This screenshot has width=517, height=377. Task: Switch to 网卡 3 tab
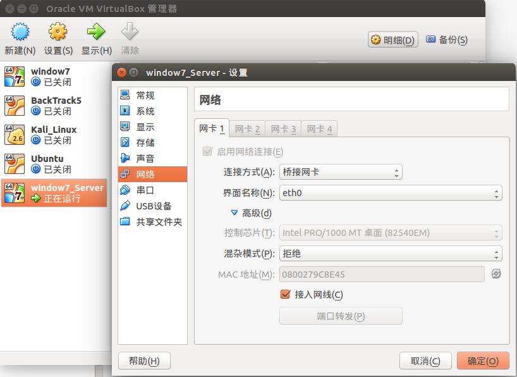(283, 129)
